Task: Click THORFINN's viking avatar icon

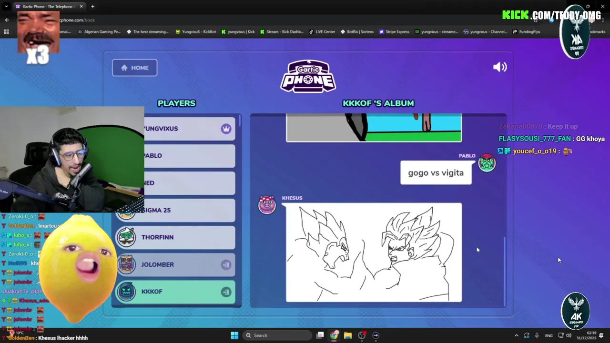Action: (127, 237)
